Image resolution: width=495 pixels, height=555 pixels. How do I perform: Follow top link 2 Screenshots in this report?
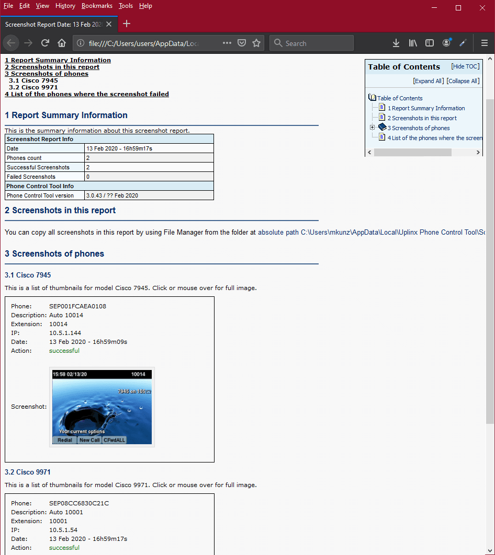[x=52, y=67]
